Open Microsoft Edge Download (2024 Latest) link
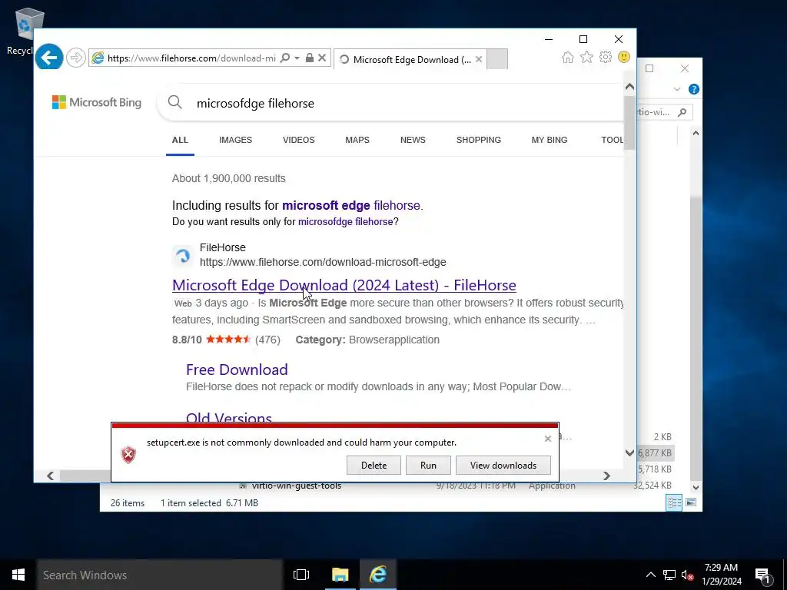 click(x=344, y=285)
